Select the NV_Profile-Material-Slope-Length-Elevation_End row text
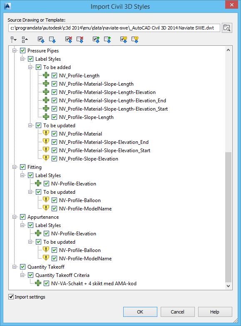 pyautogui.click(x=112, y=101)
